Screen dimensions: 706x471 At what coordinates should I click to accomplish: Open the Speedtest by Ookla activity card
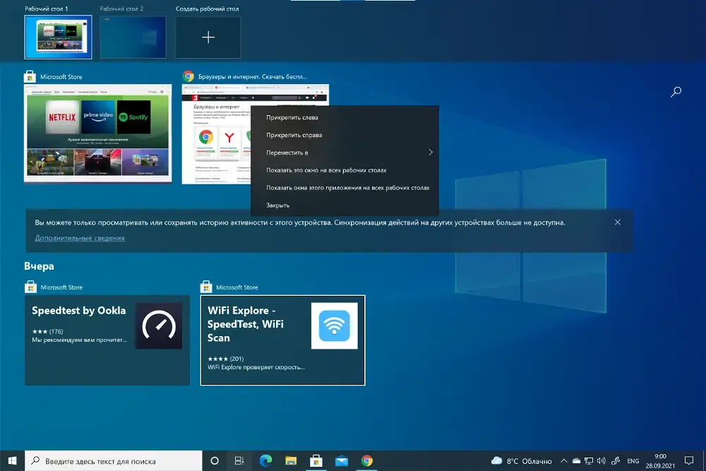(x=107, y=340)
